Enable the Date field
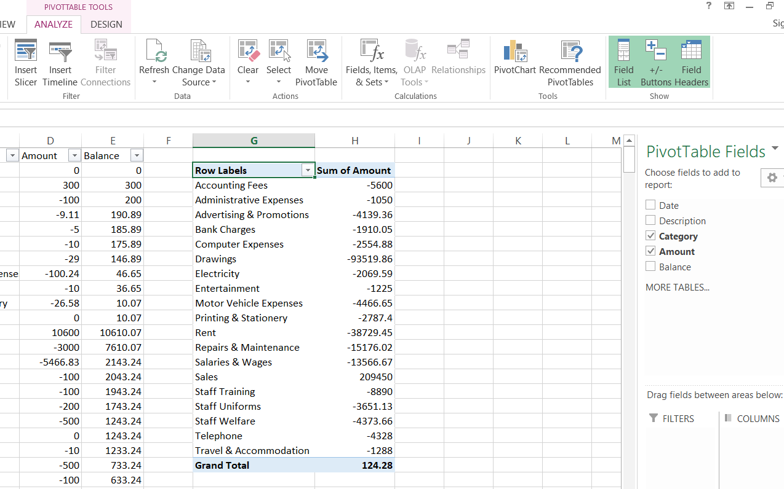This screenshot has width=784, height=489. coord(650,205)
